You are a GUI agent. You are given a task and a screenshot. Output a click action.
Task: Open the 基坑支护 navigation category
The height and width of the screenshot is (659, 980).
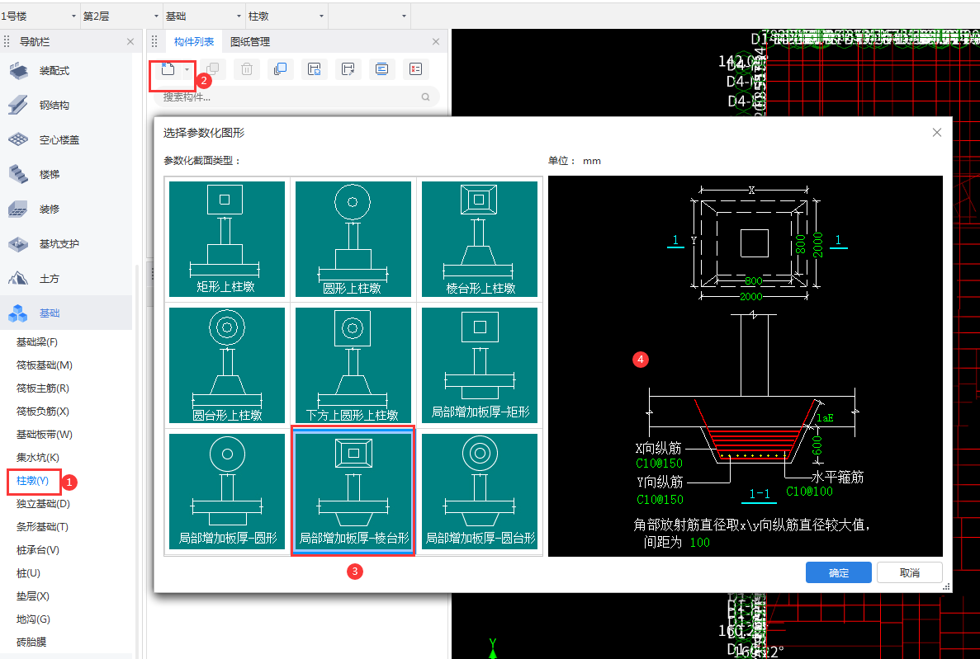tap(59, 244)
